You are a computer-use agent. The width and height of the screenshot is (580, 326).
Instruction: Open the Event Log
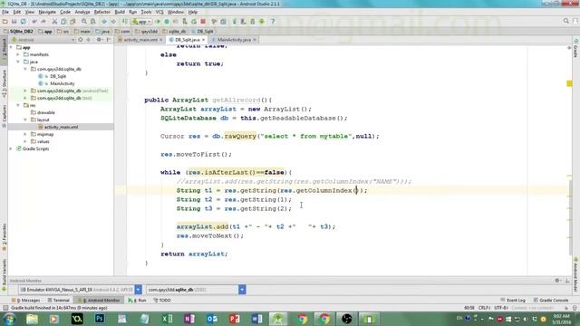pyautogui.click(x=513, y=300)
